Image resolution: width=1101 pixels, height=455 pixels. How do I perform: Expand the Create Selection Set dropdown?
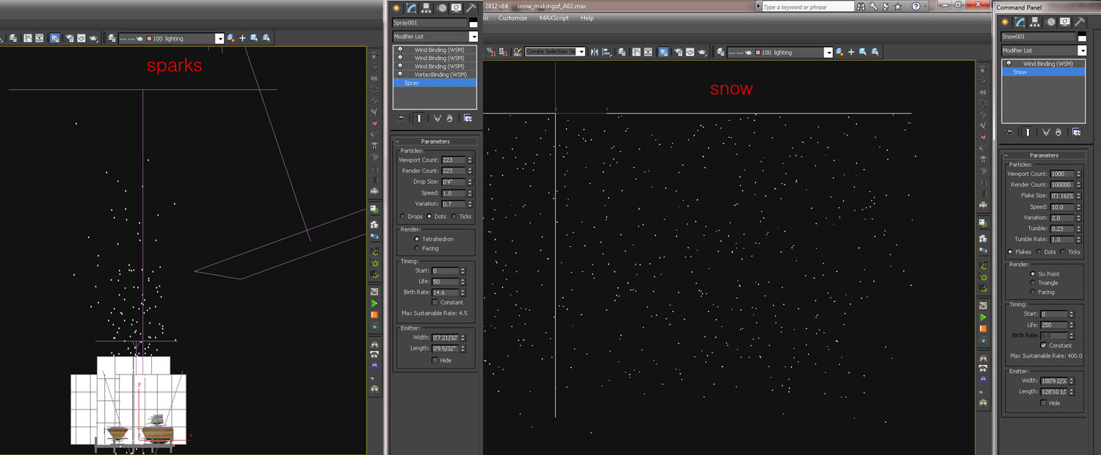581,52
